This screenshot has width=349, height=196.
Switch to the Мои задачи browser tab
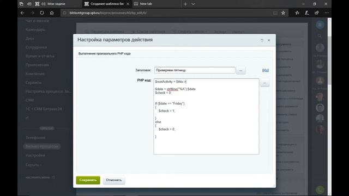pyautogui.click(x=56, y=4)
